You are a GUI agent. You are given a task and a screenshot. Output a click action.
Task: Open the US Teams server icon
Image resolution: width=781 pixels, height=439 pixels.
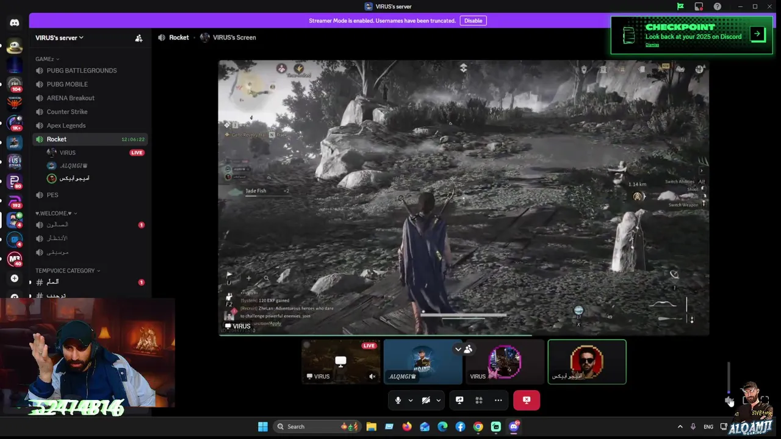15,162
